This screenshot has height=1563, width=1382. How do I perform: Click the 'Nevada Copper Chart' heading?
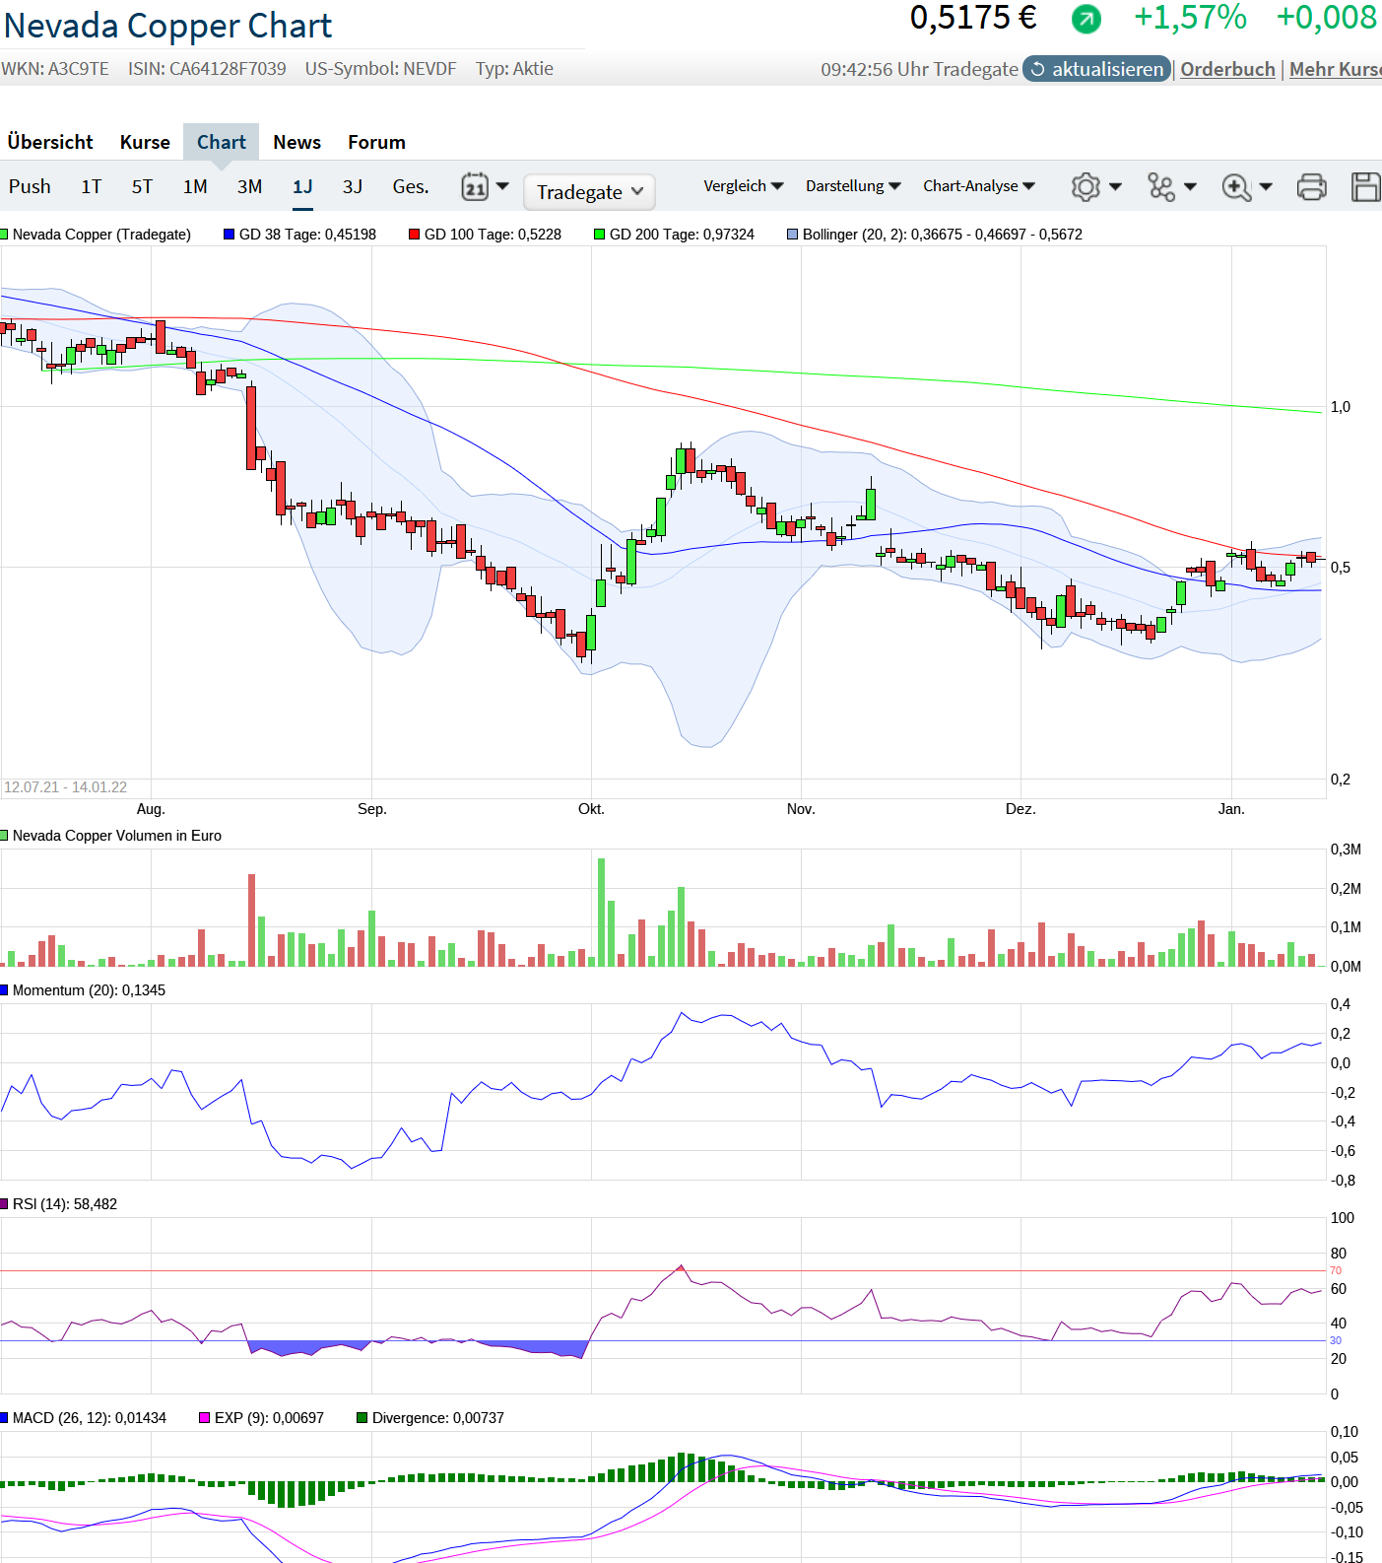click(168, 26)
